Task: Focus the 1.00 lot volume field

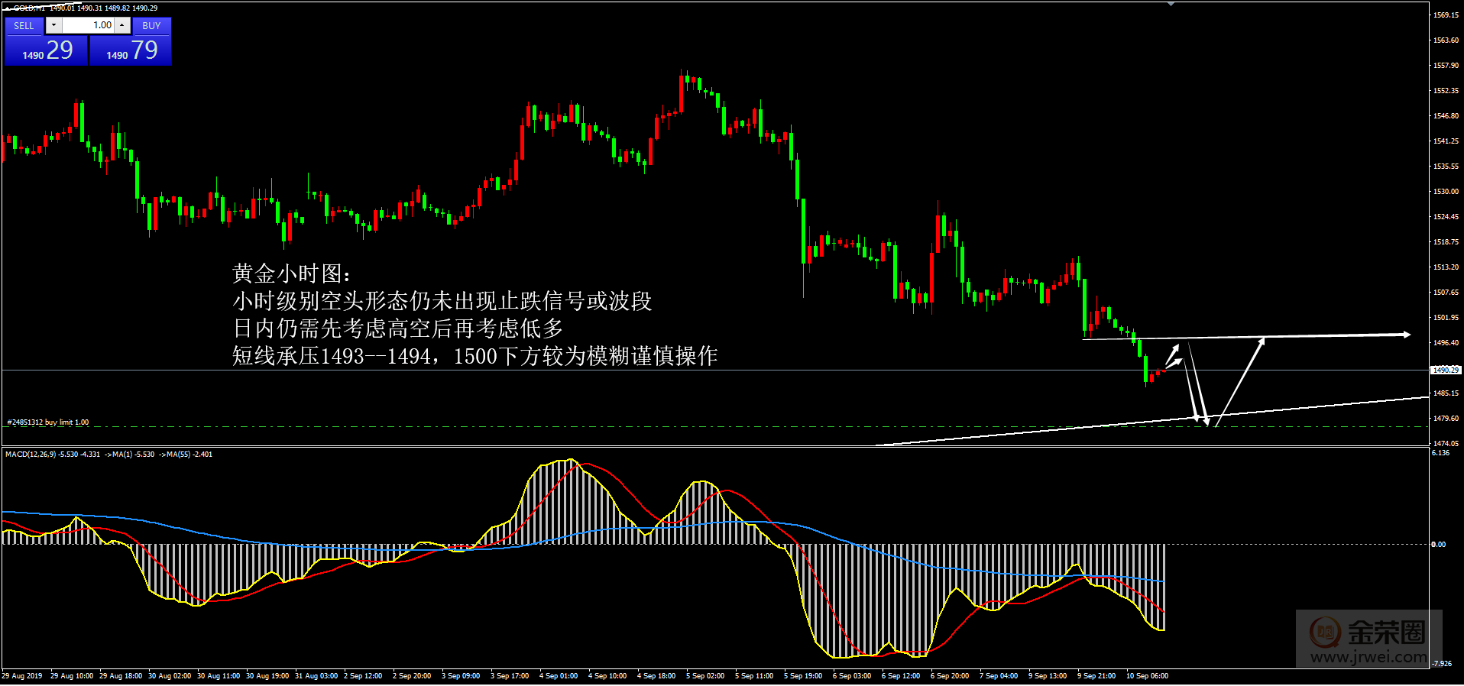Action: point(88,25)
